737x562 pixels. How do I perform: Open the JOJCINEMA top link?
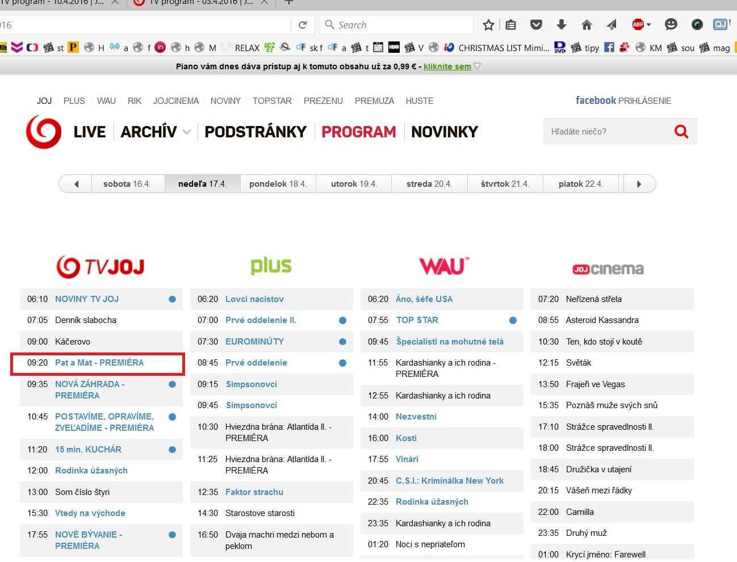coord(176,101)
